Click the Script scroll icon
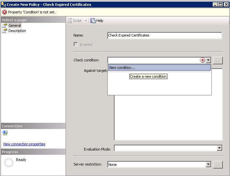The image size is (230, 176). tap(70, 21)
